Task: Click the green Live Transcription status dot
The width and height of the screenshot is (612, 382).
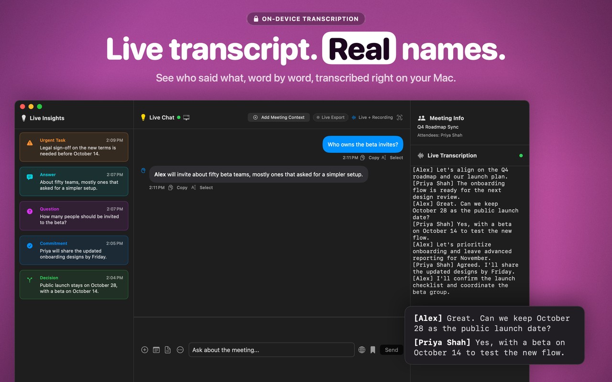Action: [x=521, y=156]
